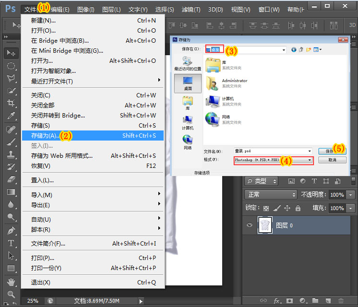Select the Hand tool
Image resolution: width=358 pixels, height=307 pixels.
tap(11, 282)
